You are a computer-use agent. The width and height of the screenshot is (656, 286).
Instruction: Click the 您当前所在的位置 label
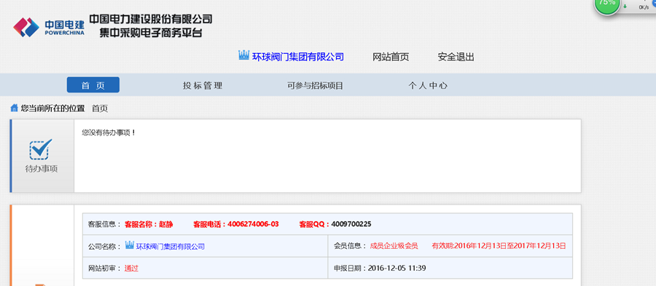(x=52, y=108)
